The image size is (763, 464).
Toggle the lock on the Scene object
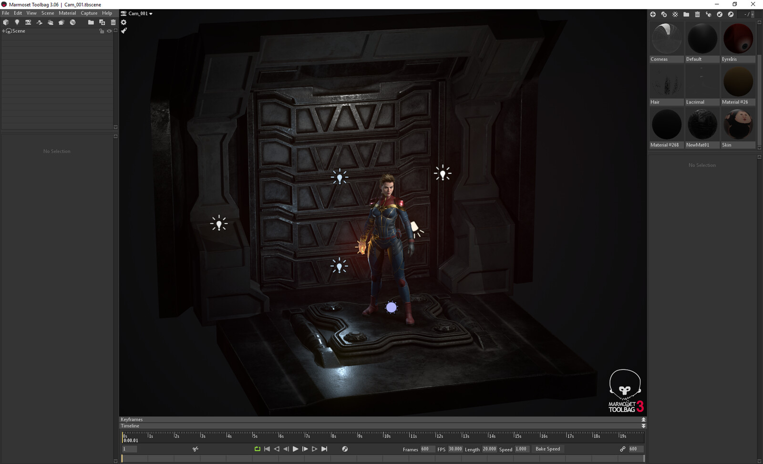pos(102,31)
